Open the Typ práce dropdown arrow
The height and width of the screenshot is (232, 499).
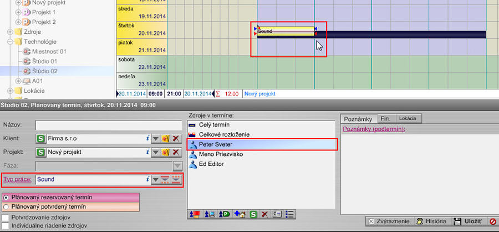pos(156,179)
